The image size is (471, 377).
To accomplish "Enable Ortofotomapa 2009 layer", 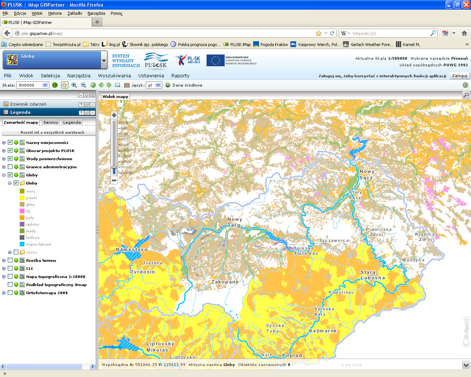I will click(x=10, y=293).
